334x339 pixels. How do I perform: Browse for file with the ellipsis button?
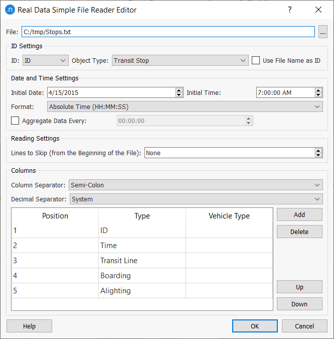(323, 32)
